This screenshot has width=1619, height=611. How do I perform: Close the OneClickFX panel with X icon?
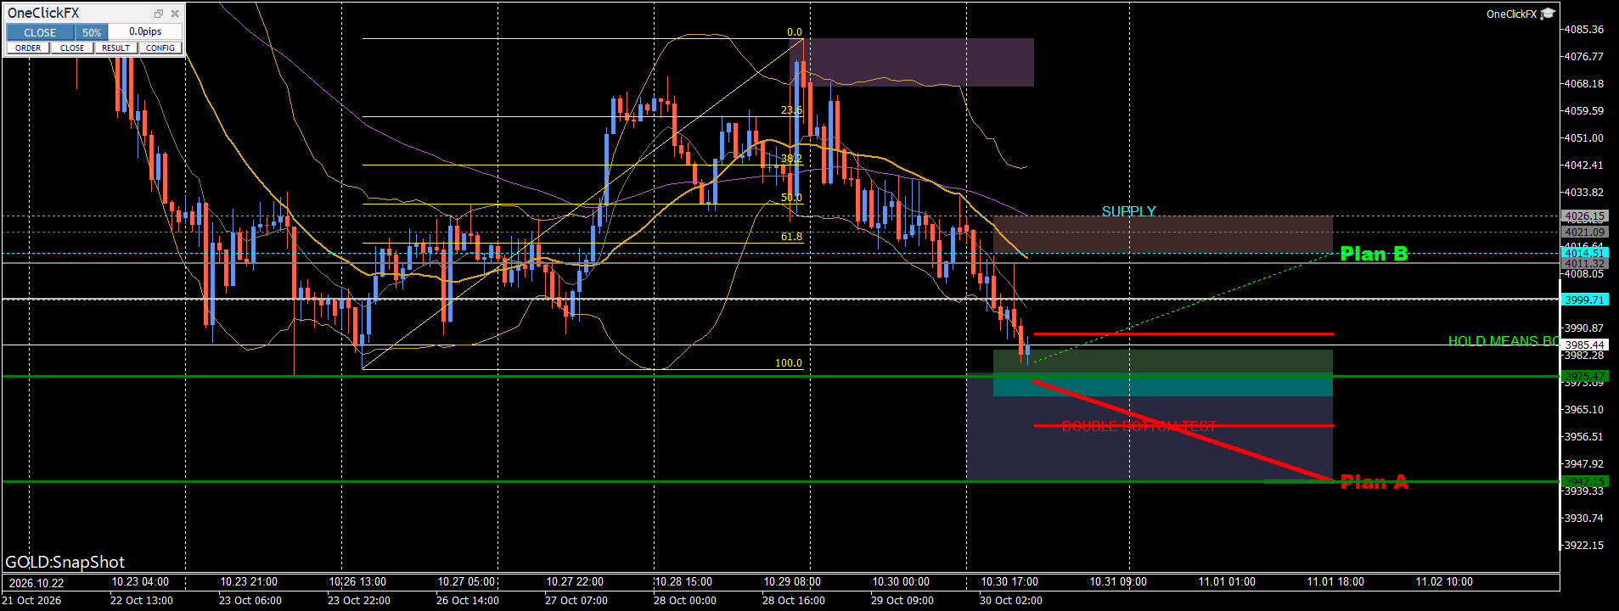coord(175,14)
